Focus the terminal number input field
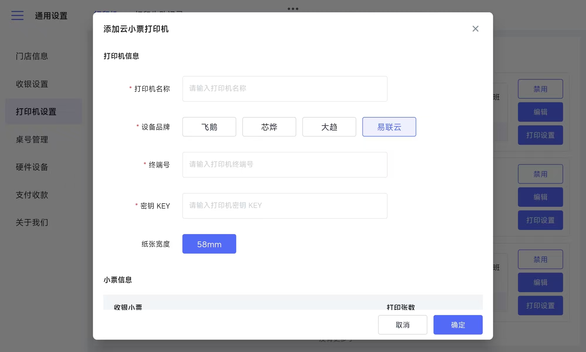Viewport: 586px width, 352px height. pyautogui.click(x=285, y=165)
